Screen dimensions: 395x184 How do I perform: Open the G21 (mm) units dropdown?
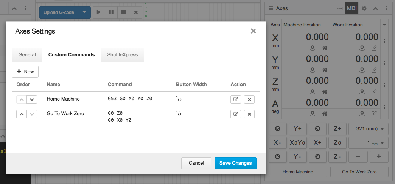(x=369, y=129)
